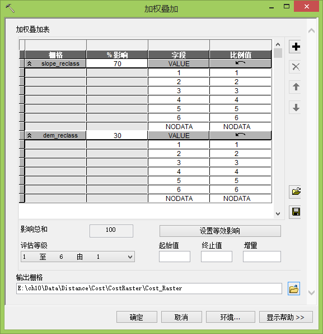
Task: Collapse the slope_reclass raster group
Action: click(x=30, y=63)
